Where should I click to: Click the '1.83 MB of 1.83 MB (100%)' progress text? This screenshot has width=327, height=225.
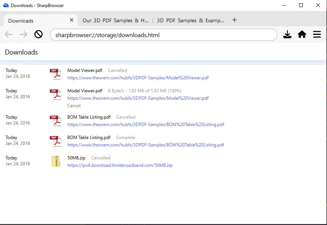coord(155,91)
